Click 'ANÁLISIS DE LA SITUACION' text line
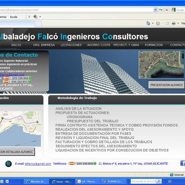This screenshot has width=185, height=185. [x=79, y=109]
